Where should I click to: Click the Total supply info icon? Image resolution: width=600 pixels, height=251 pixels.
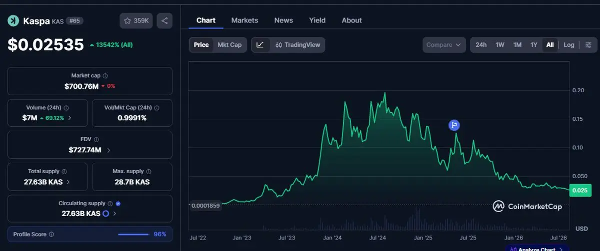pos(64,172)
